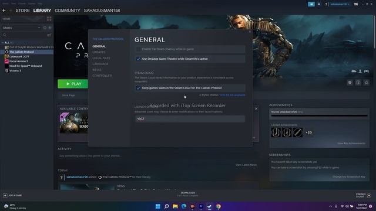
Task: Click the recent activity clock icon
Action: 45,28
